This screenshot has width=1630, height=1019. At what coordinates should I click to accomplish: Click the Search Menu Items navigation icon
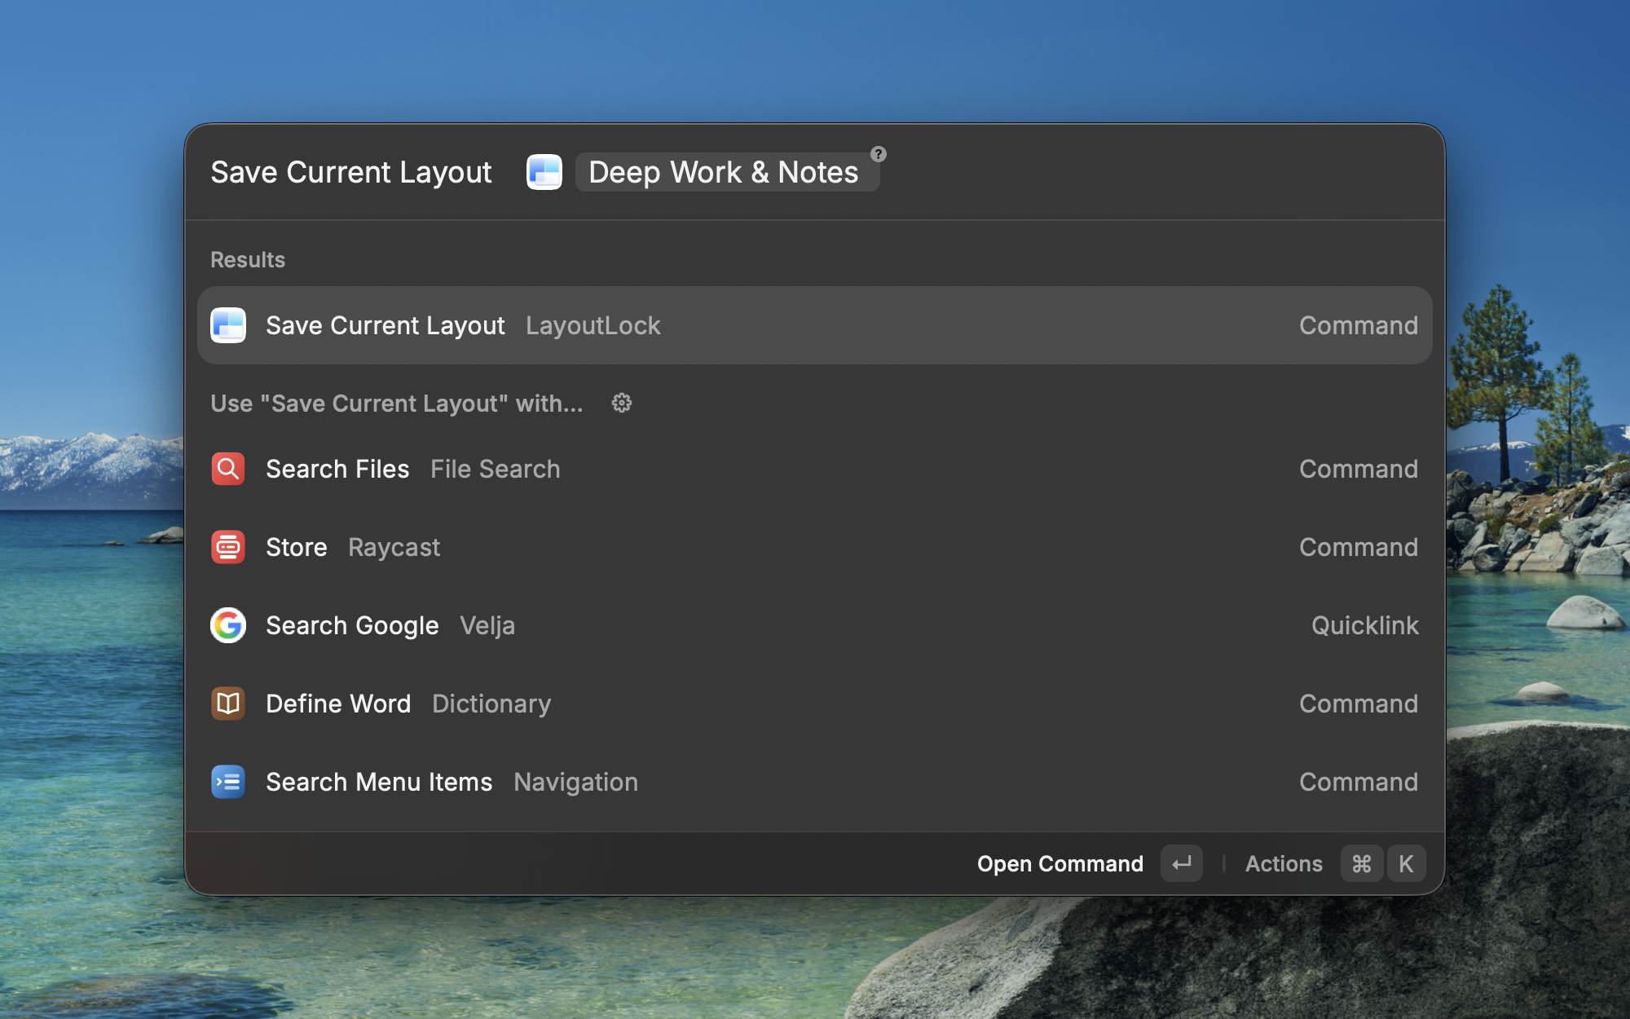pos(228,782)
